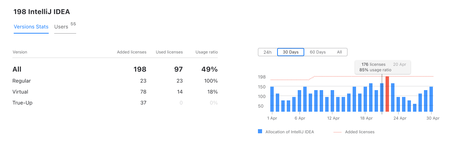Sort by the Added licenses column header

(132, 52)
